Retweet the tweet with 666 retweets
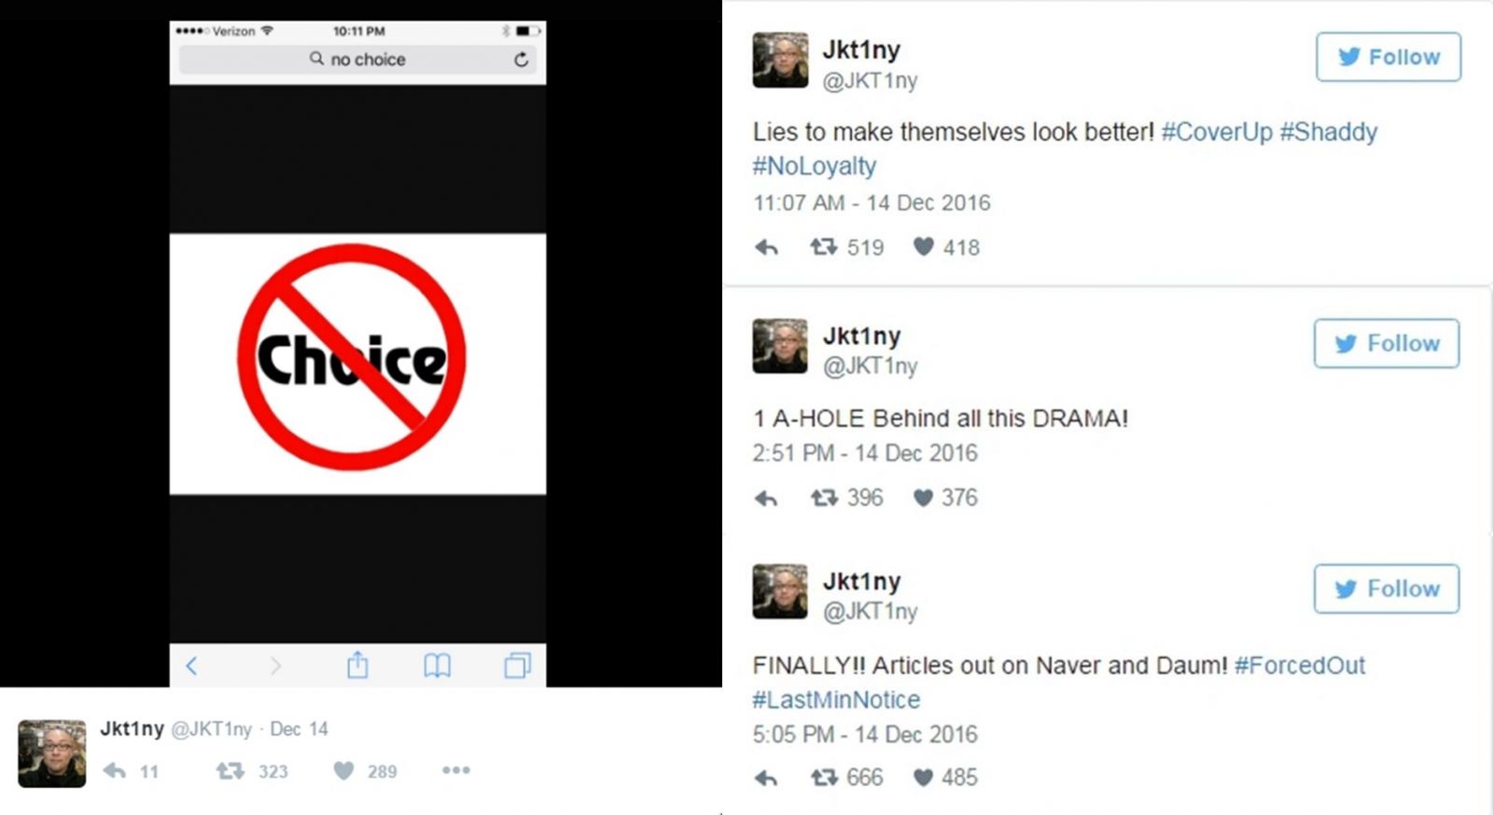Screen dimensions: 1493x815 click(x=823, y=777)
